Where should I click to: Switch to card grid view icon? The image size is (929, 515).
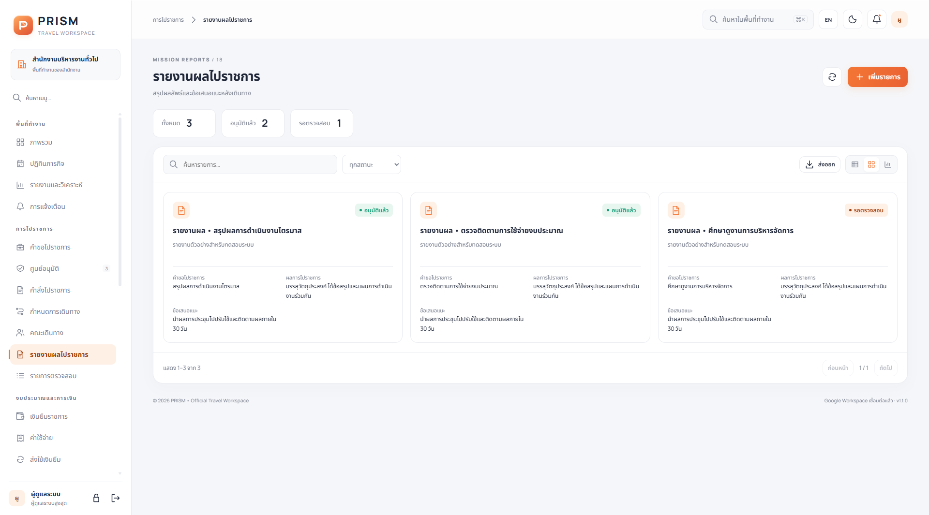click(871, 164)
